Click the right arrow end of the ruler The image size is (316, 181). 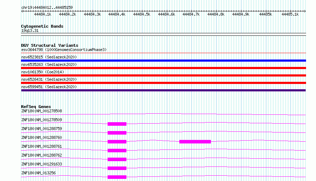305,11
